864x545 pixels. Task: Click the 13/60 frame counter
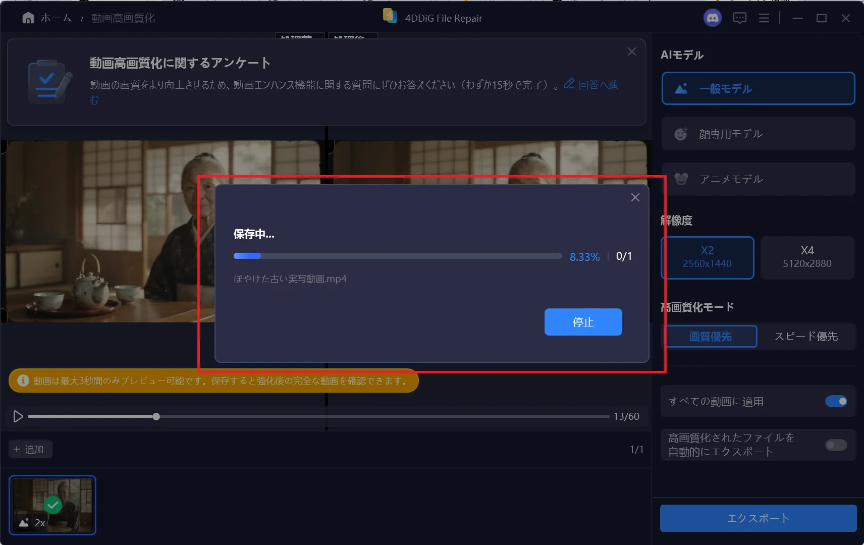tap(626, 416)
